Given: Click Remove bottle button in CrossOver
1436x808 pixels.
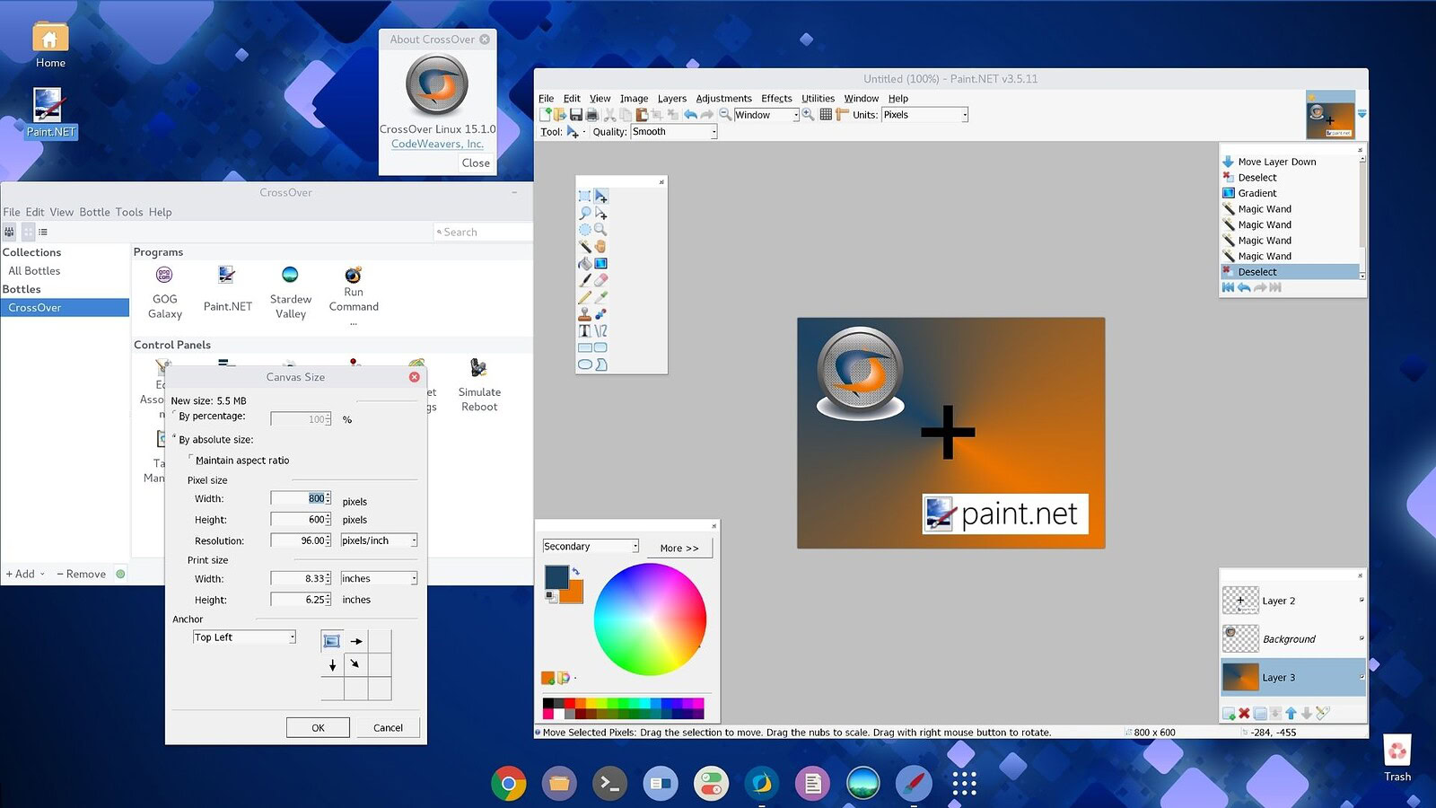Looking at the screenshot, I should pyautogui.click(x=81, y=574).
